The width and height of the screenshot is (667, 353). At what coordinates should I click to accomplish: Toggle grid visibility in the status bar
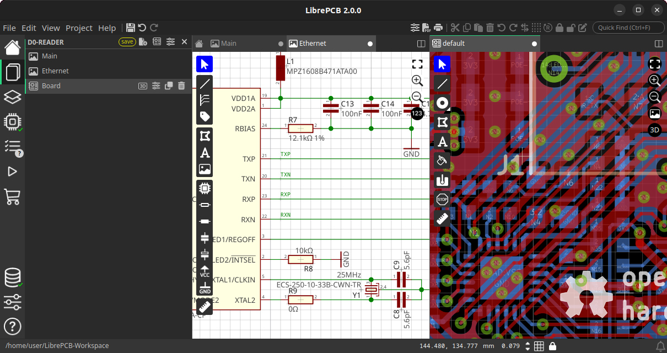539,346
